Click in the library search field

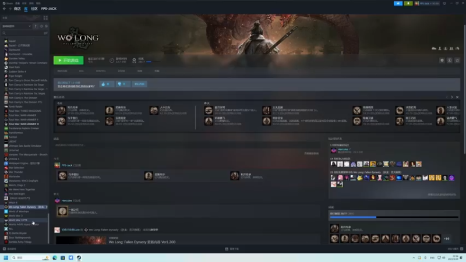click(22, 33)
